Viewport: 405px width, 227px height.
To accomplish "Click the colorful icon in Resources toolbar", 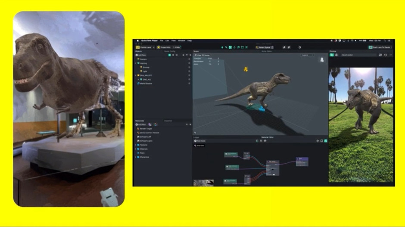I will point(156,124).
